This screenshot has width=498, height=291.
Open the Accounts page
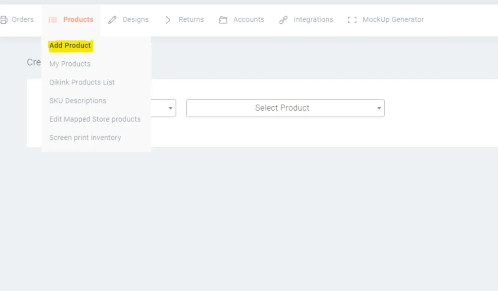pos(249,19)
